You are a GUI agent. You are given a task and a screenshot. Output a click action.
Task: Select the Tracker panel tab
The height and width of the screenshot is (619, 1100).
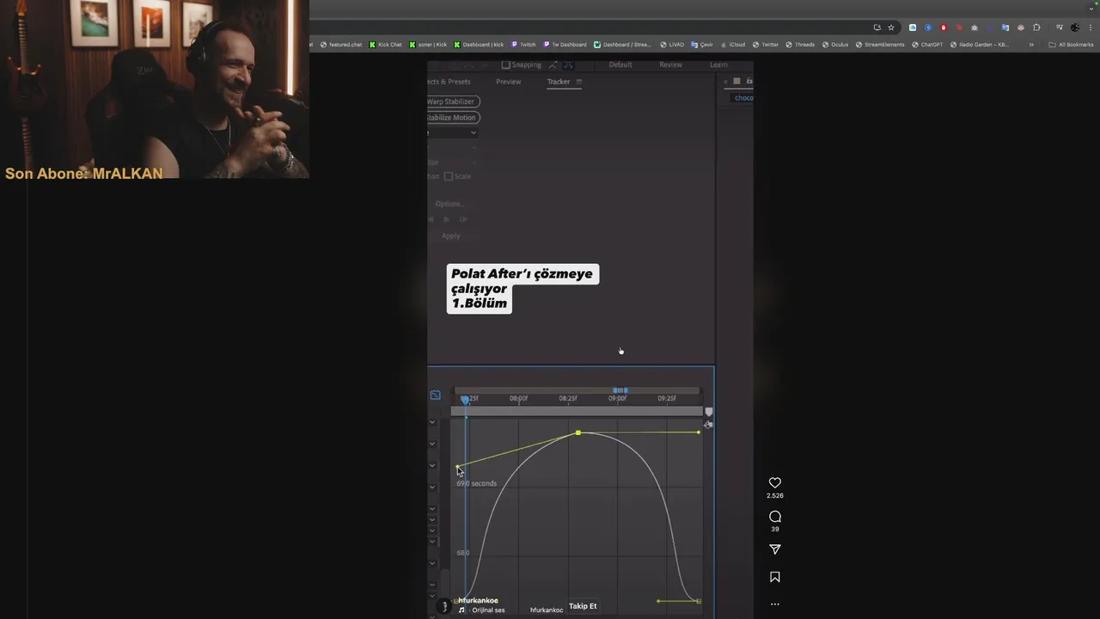tap(559, 82)
